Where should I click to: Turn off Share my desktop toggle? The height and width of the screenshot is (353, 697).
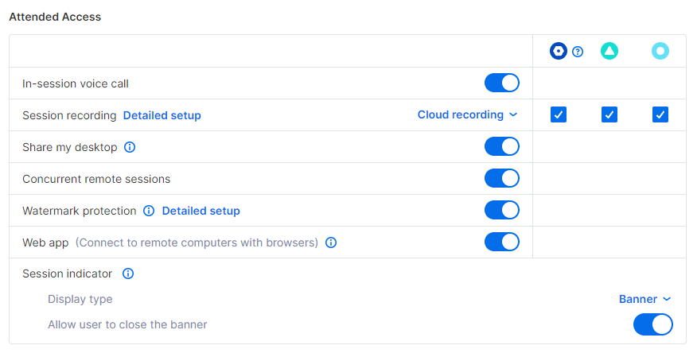[x=502, y=146]
